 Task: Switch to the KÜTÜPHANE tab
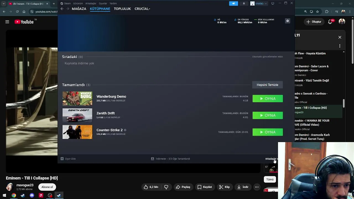coord(100,9)
